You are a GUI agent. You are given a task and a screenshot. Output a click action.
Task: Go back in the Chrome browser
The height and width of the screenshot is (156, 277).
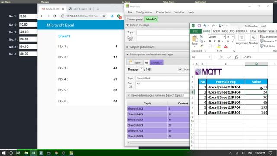(x=42, y=16)
